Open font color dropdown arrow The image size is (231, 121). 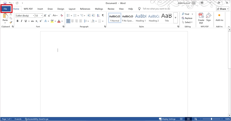click(x=62, y=21)
